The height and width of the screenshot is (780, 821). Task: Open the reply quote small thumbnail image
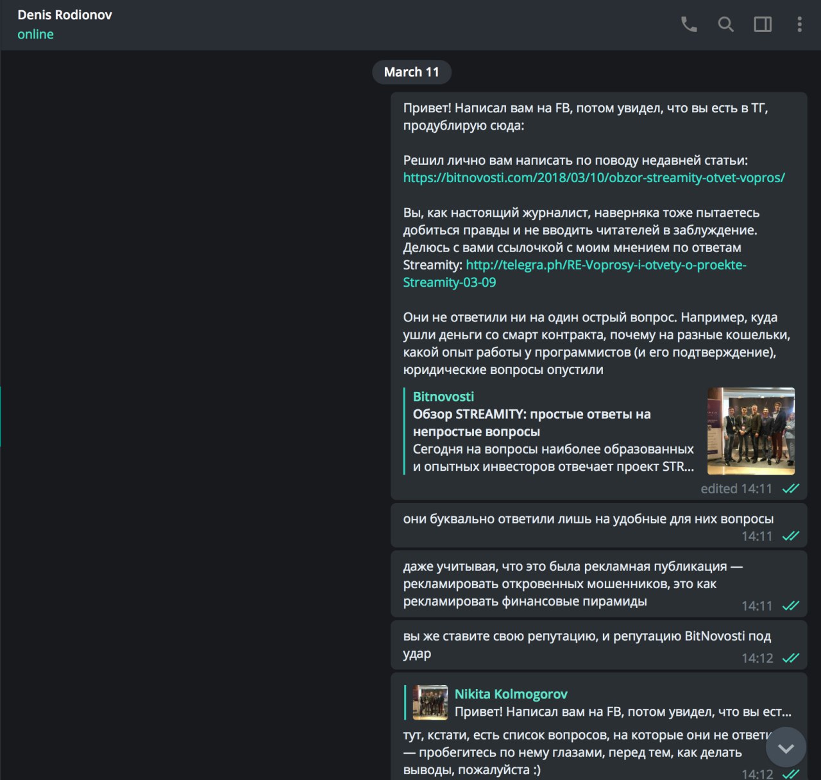(430, 702)
